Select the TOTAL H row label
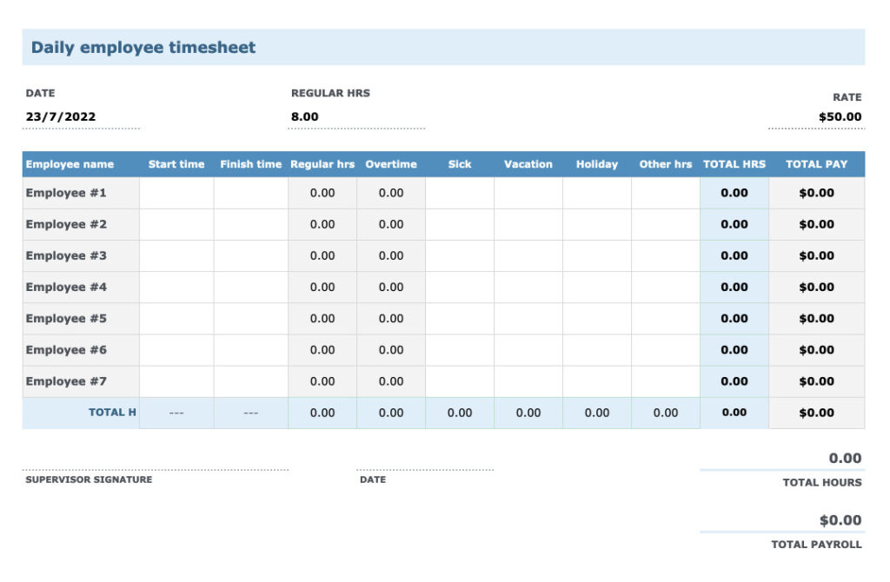 111,413
